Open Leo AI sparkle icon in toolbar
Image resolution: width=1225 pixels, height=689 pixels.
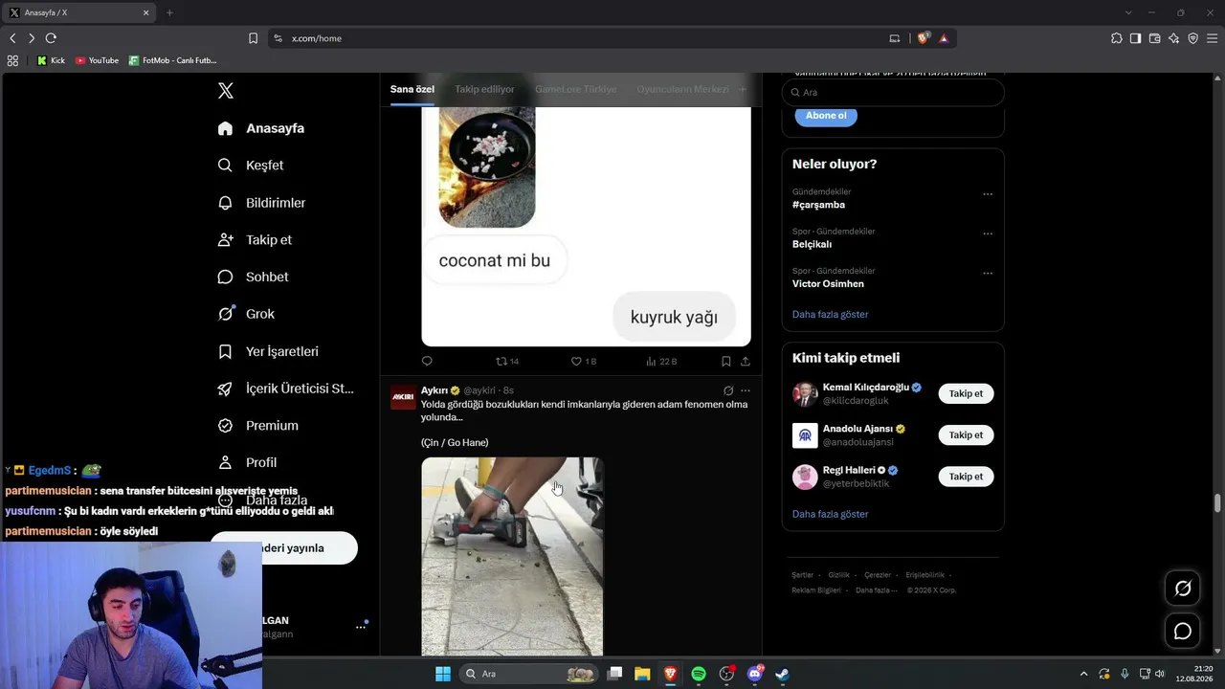click(1174, 38)
